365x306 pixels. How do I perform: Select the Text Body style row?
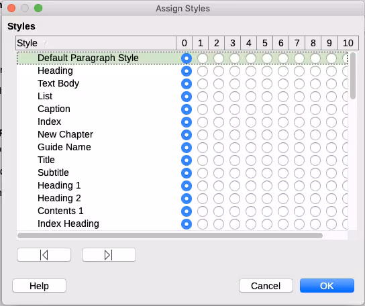(182, 84)
